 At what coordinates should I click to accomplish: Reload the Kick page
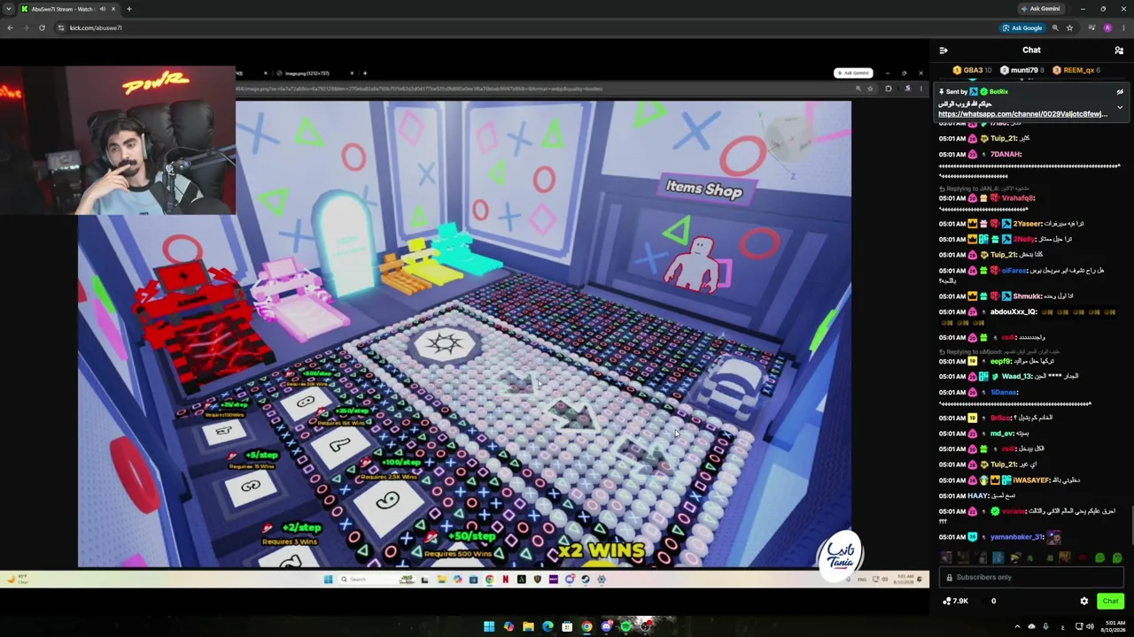pyautogui.click(x=42, y=27)
